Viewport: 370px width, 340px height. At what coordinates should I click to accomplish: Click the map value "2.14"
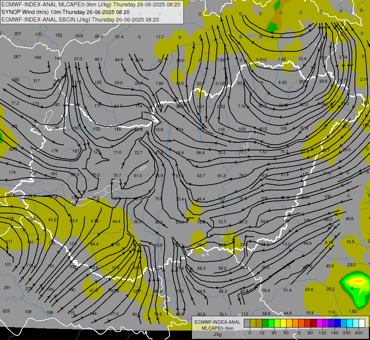click(364, 79)
